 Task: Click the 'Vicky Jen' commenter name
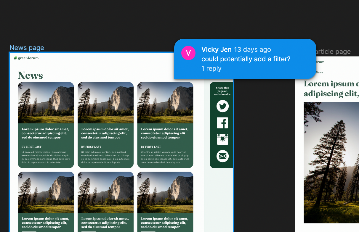(x=217, y=49)
